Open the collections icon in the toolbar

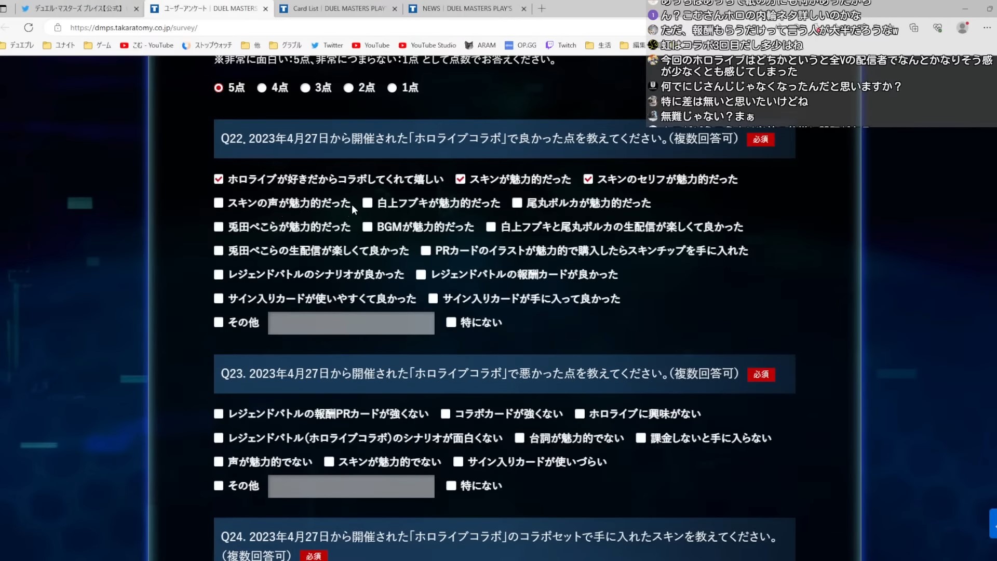pos(914,28)
